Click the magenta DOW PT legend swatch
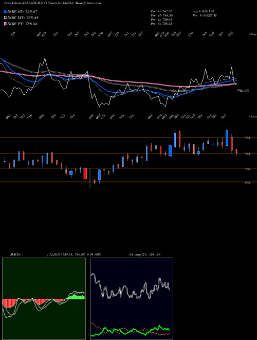The width and height of the screenshot is (257, 340). [x=5, y=24]
